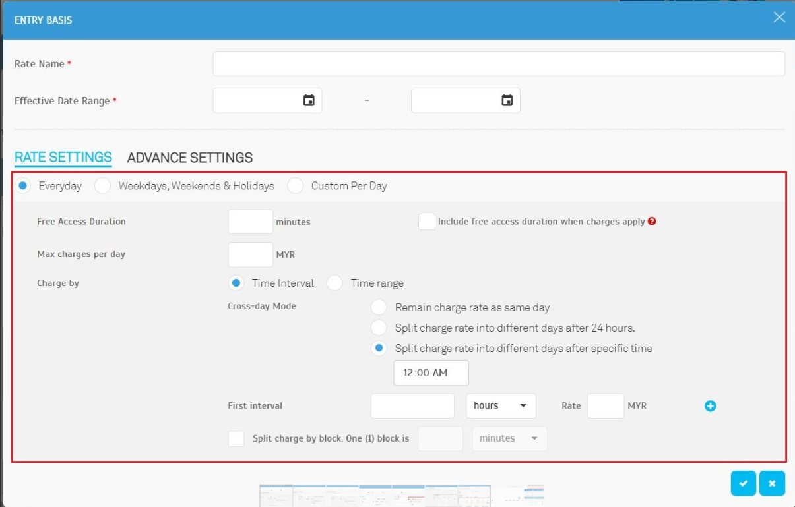Viewport: 795px width, 507px height.
Task: Open the start date calendar picker
Action: point(309,101)
